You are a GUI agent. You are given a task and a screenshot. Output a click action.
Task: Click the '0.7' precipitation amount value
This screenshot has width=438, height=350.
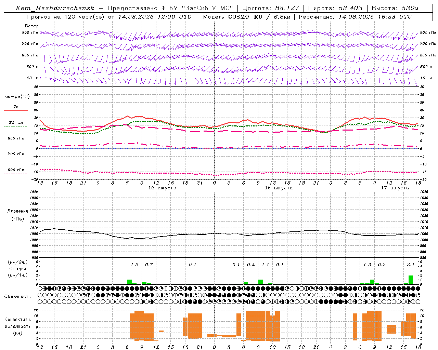[149, 265]
